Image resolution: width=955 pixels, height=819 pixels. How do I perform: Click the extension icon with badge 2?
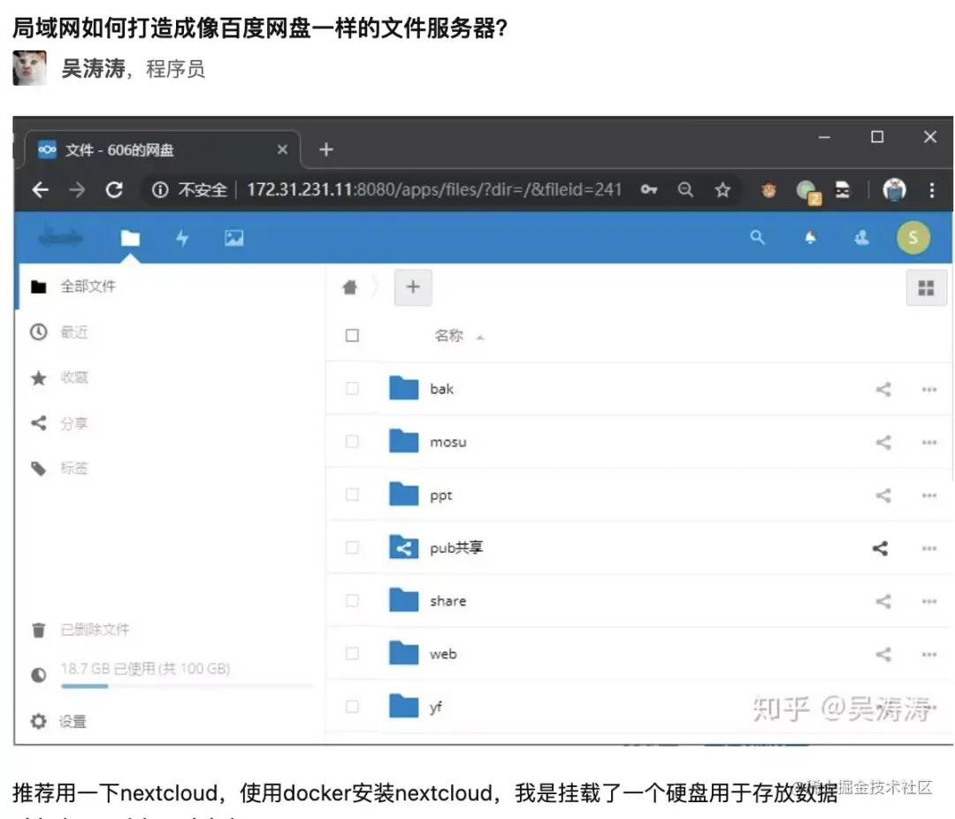point(809,192)
